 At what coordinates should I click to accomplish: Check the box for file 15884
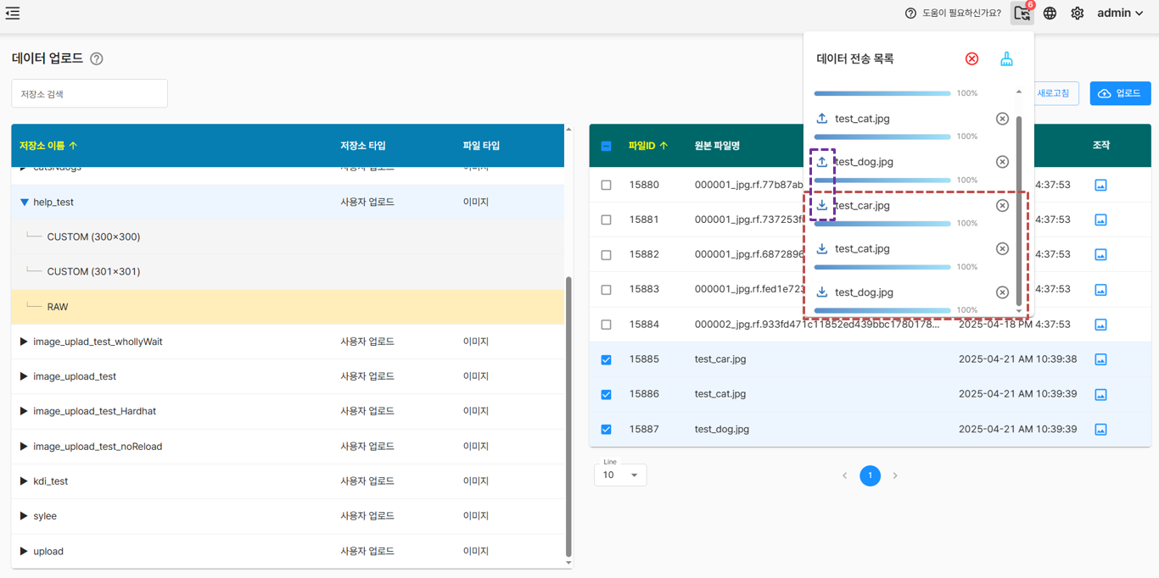pos(606,325)
